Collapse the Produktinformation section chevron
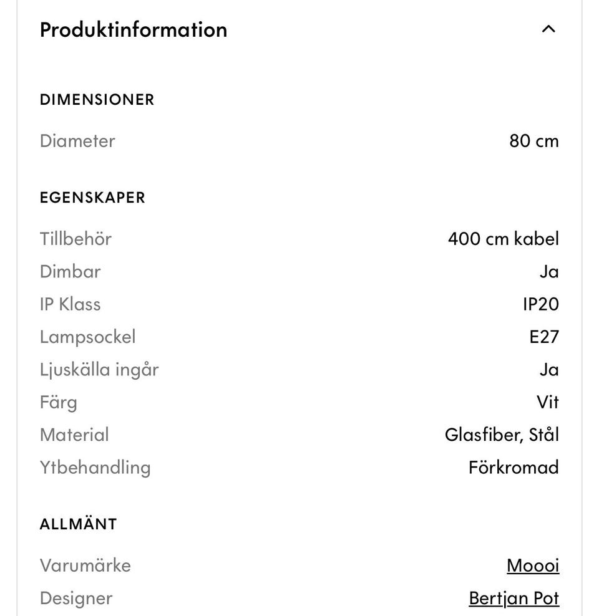The height and width of the screenshot is (616, 599). tap(548, 29)
